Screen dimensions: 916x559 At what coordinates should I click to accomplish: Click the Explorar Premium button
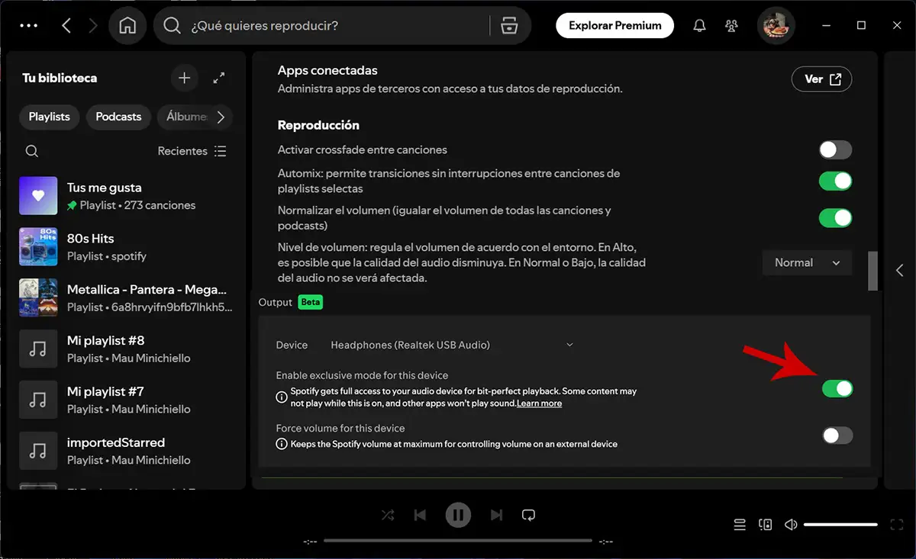tap(614, 24)
